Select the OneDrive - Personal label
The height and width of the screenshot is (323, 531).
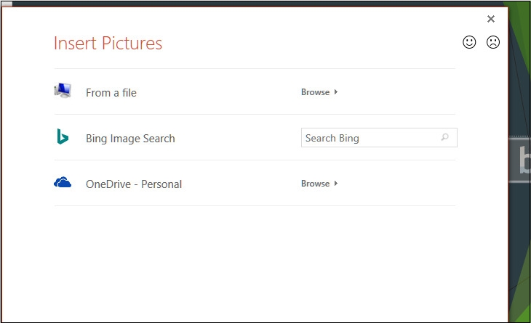point(134,184)
